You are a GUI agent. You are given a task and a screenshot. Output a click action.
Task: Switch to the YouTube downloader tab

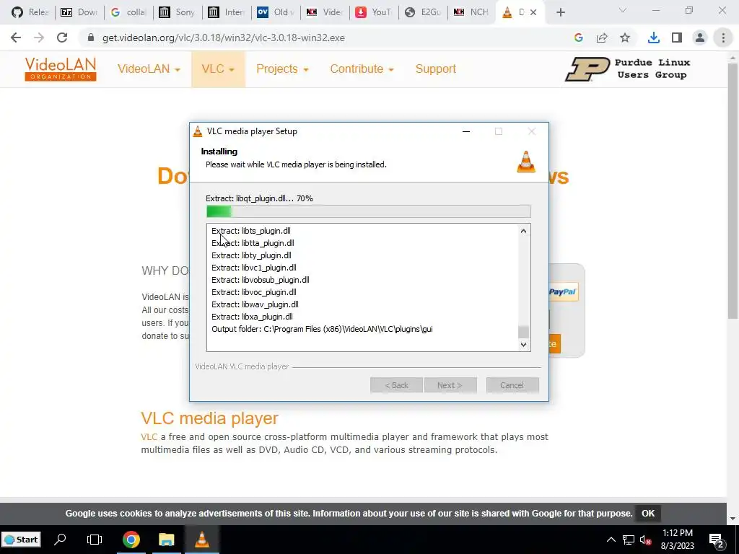(x=373, y=12)
